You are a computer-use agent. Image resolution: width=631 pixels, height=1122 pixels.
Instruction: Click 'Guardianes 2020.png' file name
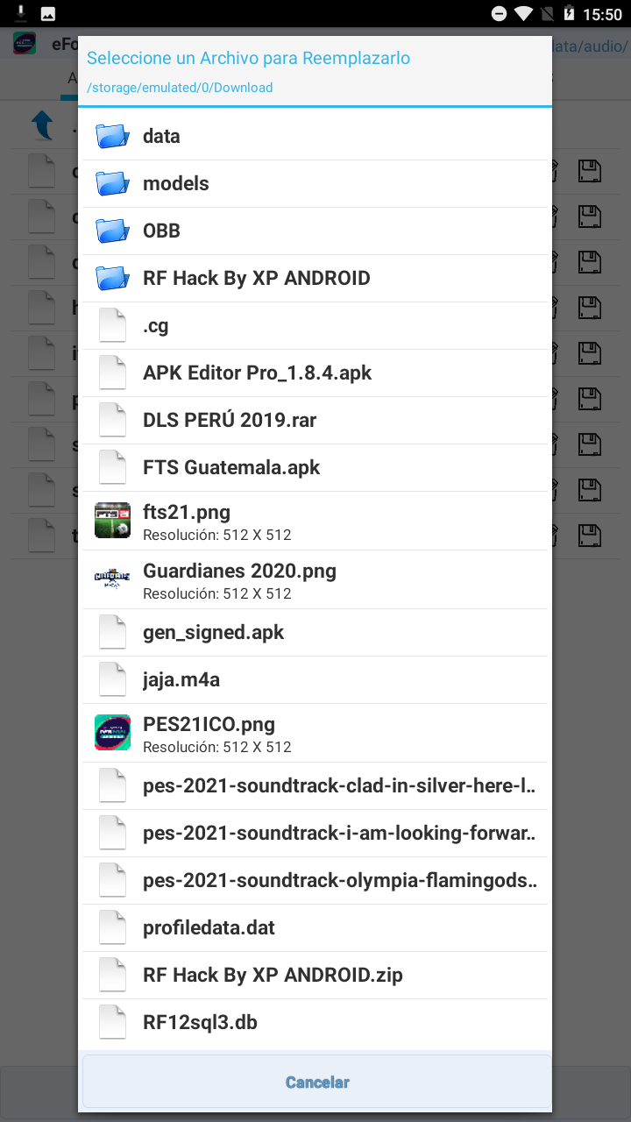[x=239, y=572]
